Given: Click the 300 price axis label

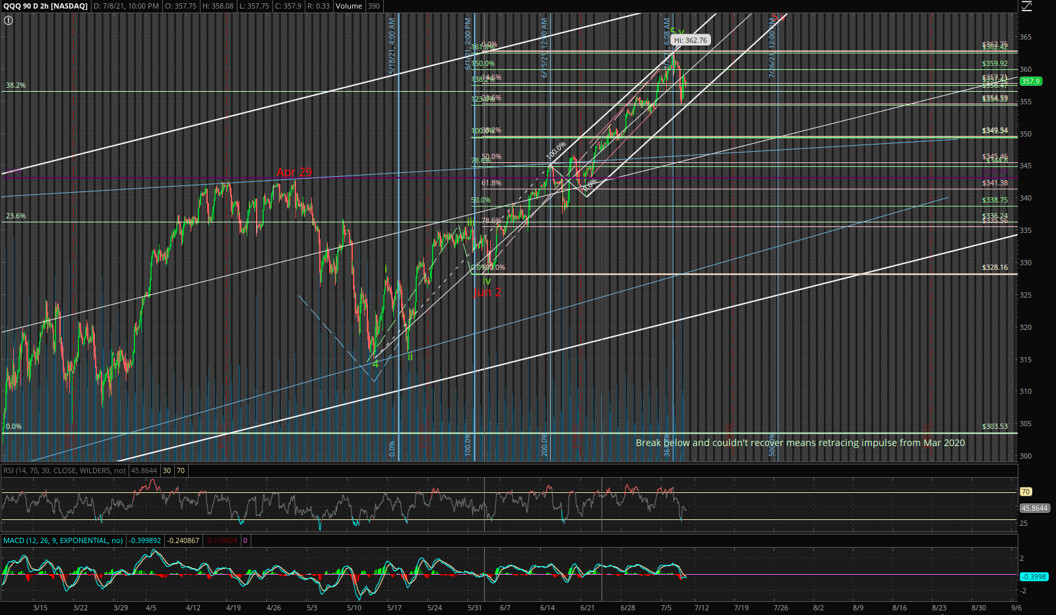Looking at the screenshot, I should coord(1026,456).
